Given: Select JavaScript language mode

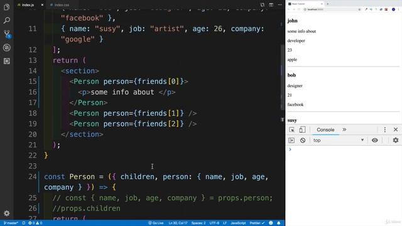Looking at the screenshot, I should pos(238,223).
